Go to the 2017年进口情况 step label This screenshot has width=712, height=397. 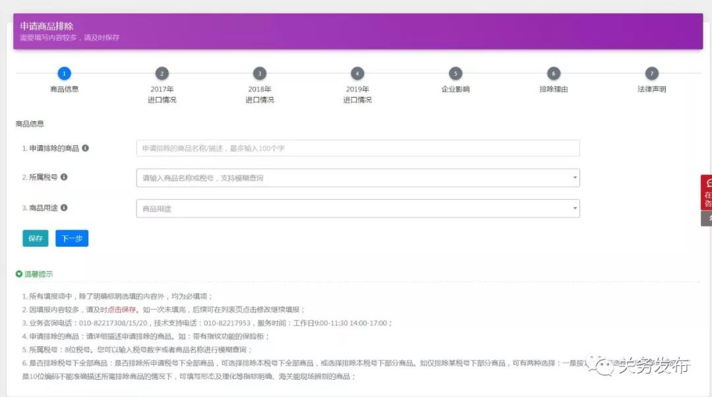162,94
